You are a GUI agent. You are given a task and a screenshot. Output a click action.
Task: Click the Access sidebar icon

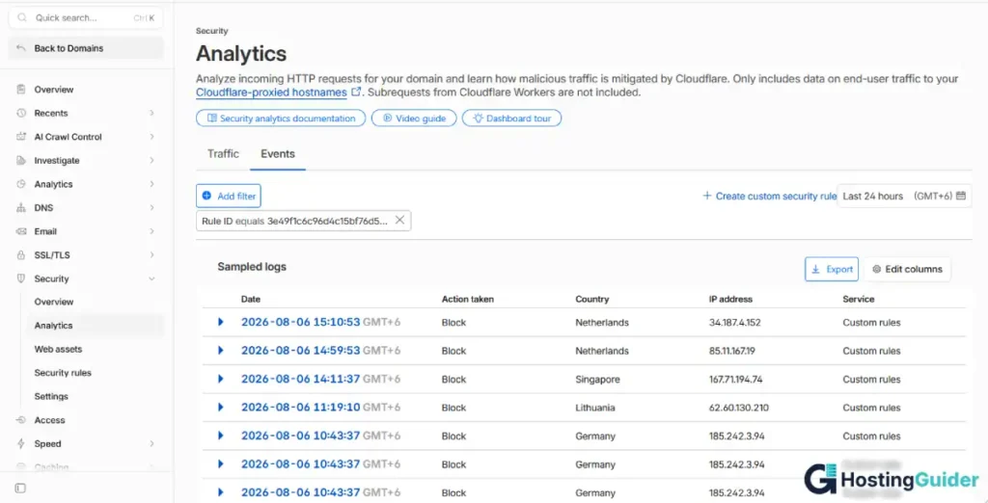click(21, 420)
